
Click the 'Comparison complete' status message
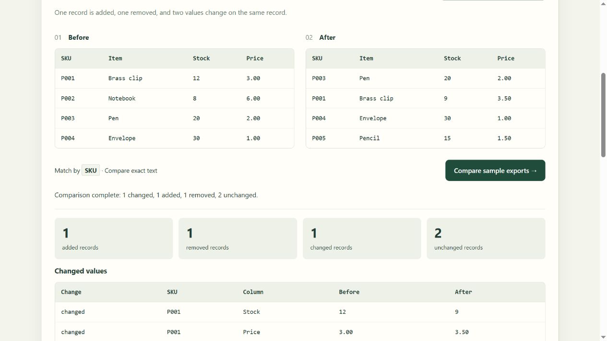click(156, 195)
